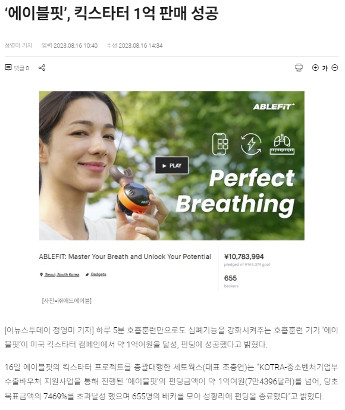Click the tag icon beside Gadgets
This screenshot has width=345, height=410.
click(x=87, y=274)
